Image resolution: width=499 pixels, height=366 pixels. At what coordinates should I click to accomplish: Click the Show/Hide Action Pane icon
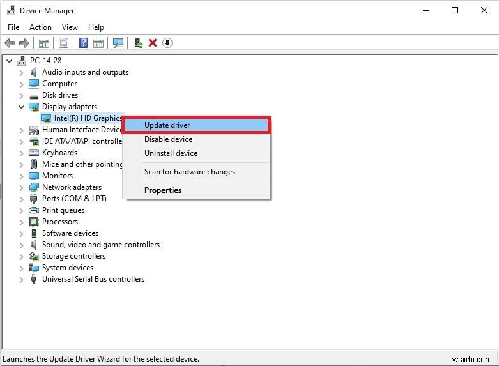coord(98,43)
